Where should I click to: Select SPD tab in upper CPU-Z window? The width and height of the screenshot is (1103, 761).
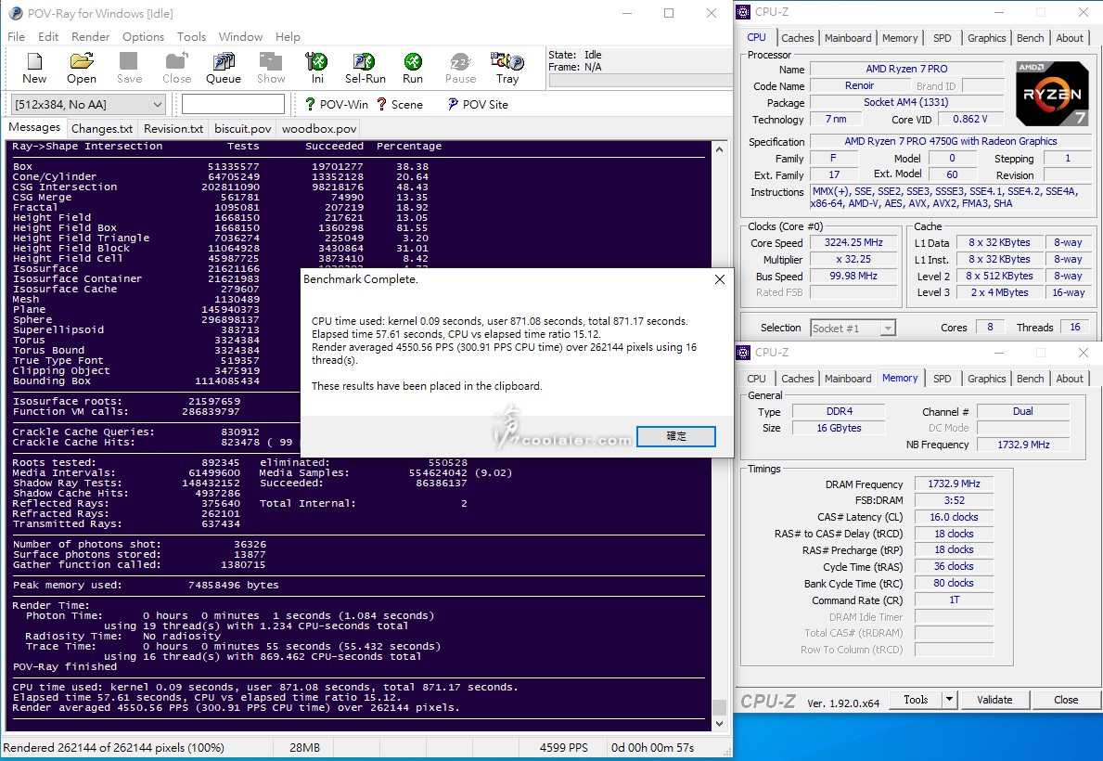[942, 38]
